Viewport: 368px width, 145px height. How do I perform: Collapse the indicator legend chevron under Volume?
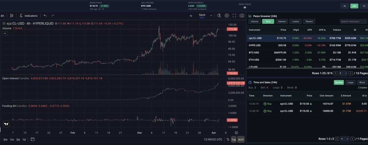(5, 33)
